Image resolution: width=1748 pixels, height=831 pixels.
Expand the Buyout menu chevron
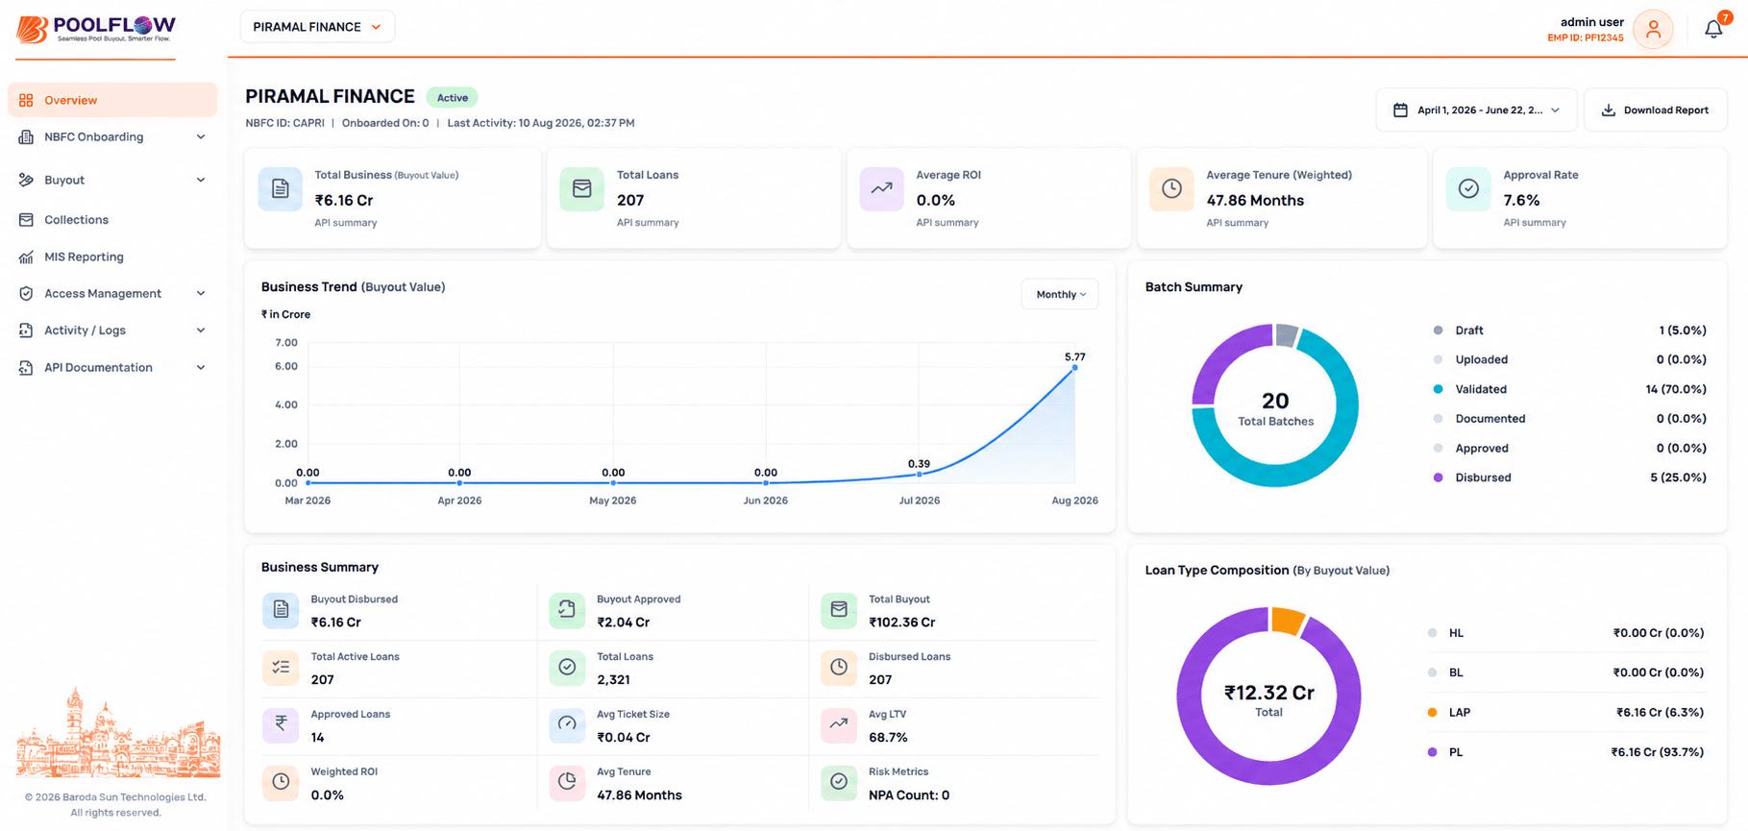pos(201,180)
